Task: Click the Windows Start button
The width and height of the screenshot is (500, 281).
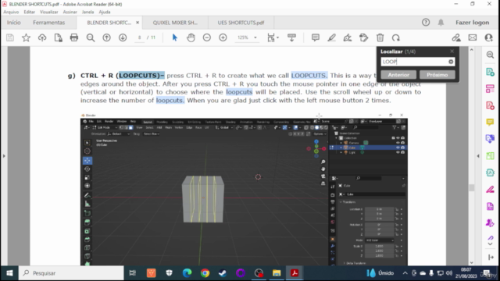Action: click(x=9, y=273)
